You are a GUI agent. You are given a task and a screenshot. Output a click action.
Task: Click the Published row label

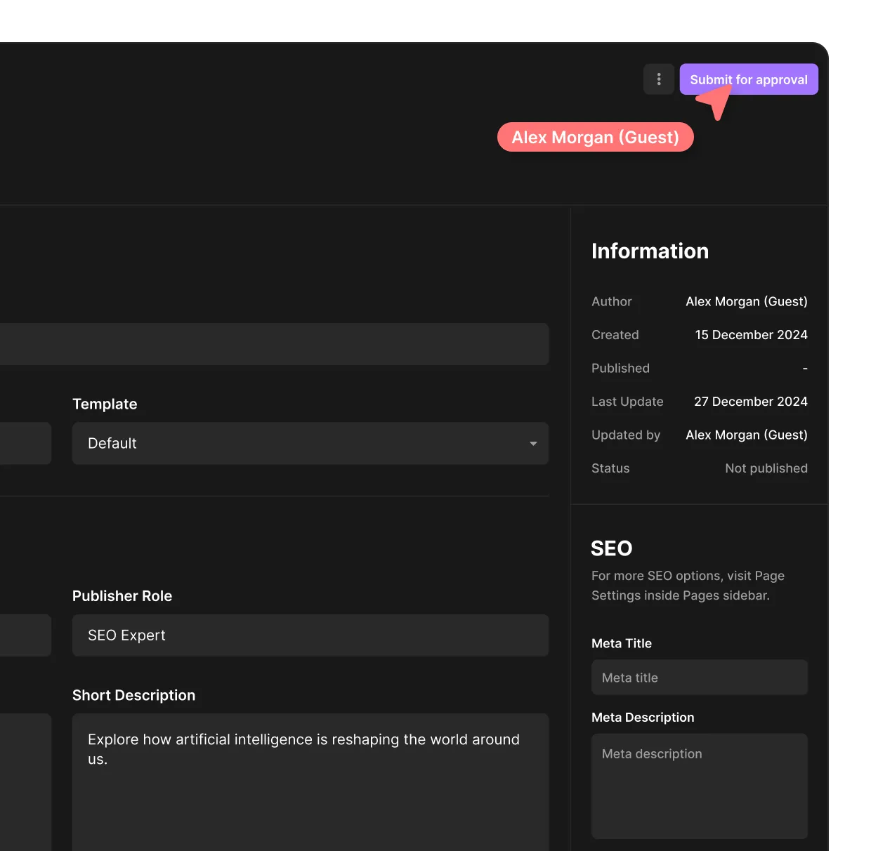click(620, 368)
